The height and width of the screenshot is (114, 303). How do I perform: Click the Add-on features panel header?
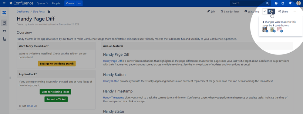(197, 46)
